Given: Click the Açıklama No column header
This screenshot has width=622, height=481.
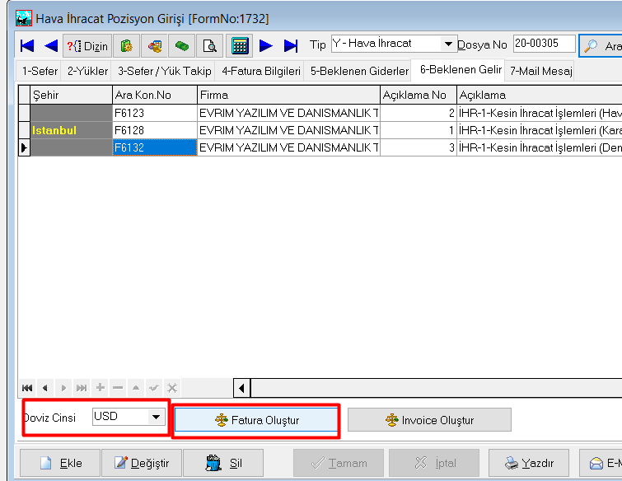Looking at the screenshot, I should [419, 96].
